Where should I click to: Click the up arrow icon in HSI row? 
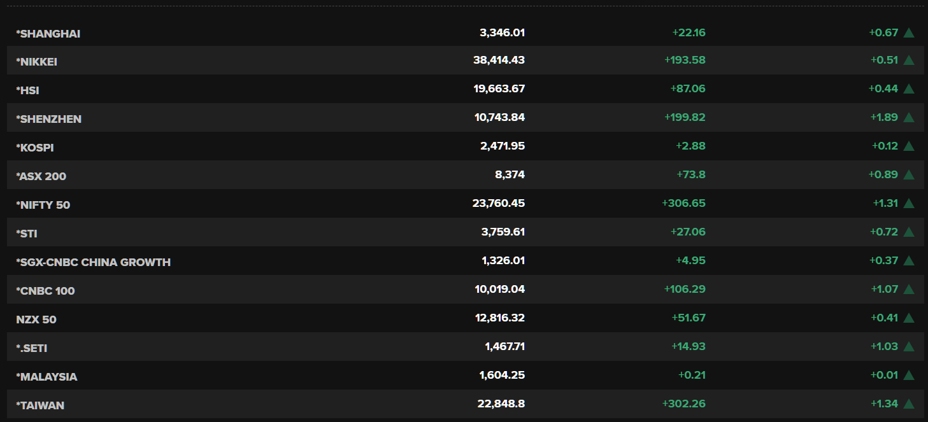909,88
